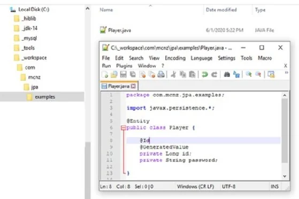This screenshot has width=299, height=199.
Task: Open the Window menu
Action: tap(147, 66)
